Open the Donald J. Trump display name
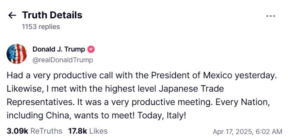 [x=59, y=49]
